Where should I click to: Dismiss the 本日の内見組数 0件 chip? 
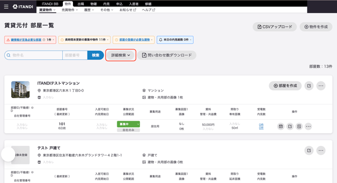[191, 40]
